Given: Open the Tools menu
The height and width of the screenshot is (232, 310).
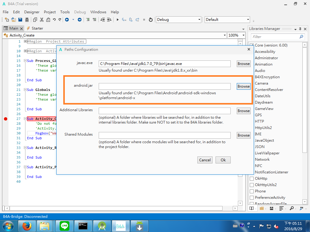Looking at the screenshot, I should 65,12.
